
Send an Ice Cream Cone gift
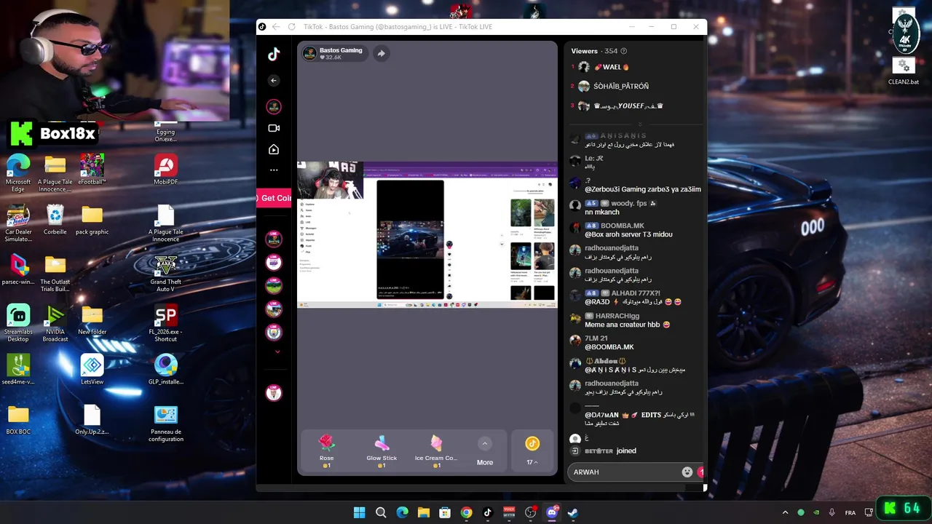(x=436, y=450)
